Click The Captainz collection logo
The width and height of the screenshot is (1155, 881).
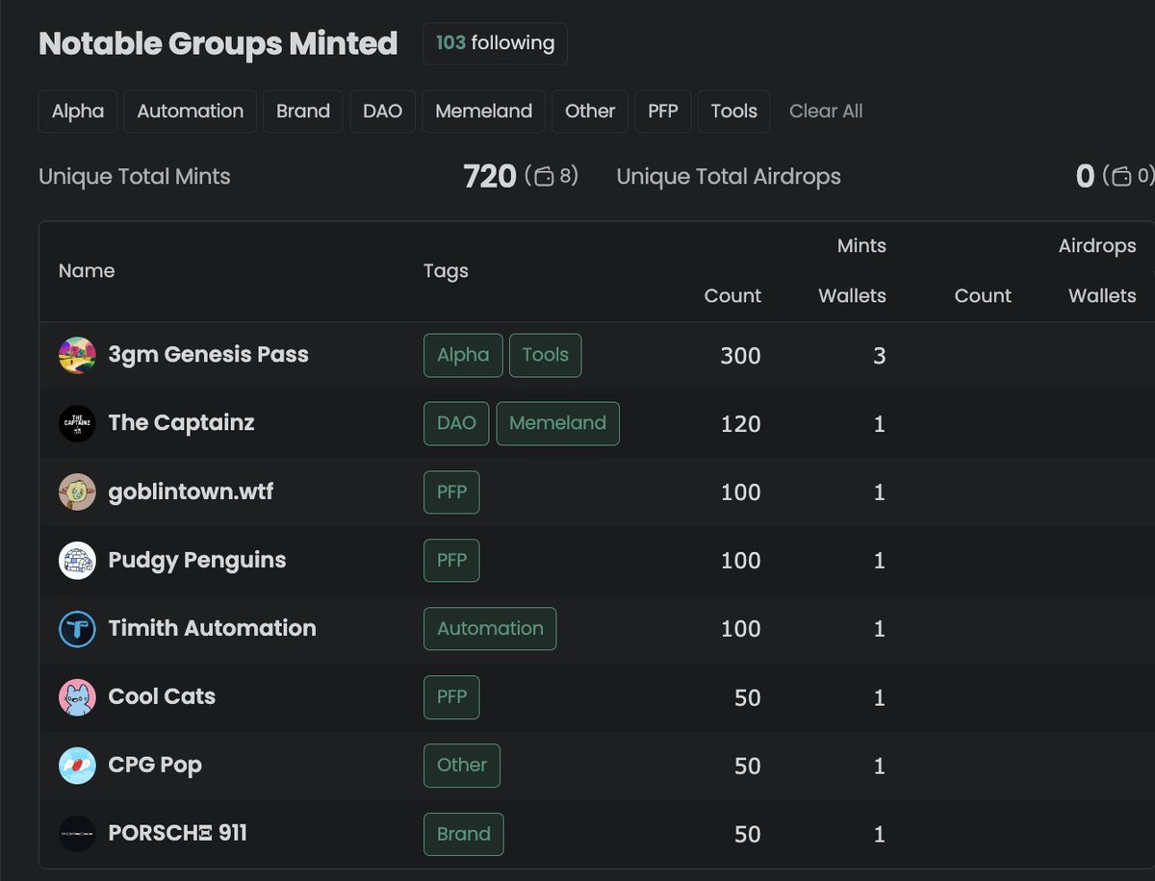77,423
